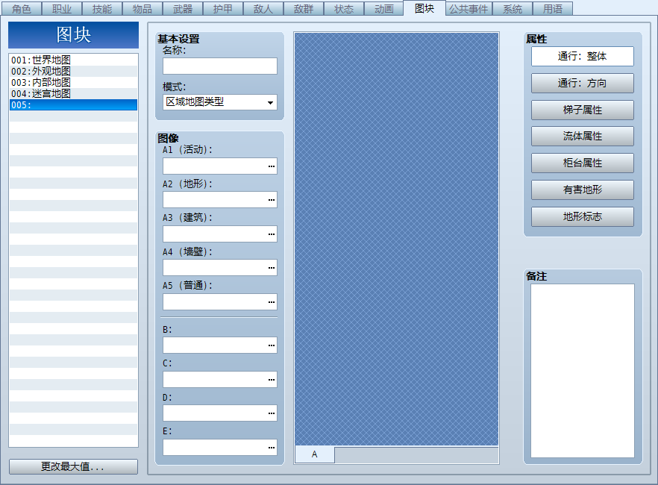This screenshot has height=485, width=658.
Task: Select the 动画 tab
Action: [384, 9]
